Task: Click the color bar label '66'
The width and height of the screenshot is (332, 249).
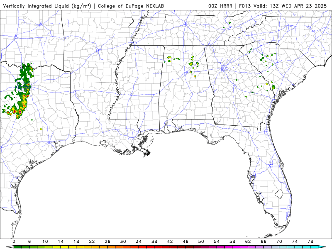Action: pyautogui.click(x=264, y=242)
